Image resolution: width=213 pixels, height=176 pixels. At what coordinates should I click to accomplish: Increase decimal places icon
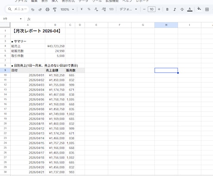[x=104, y=9]
